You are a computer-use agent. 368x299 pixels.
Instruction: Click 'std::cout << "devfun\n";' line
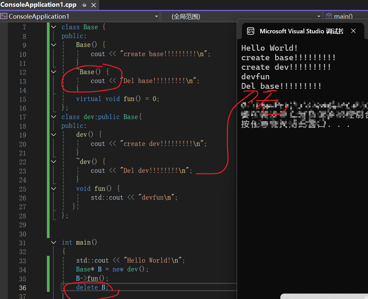click(x=134, y=198)
